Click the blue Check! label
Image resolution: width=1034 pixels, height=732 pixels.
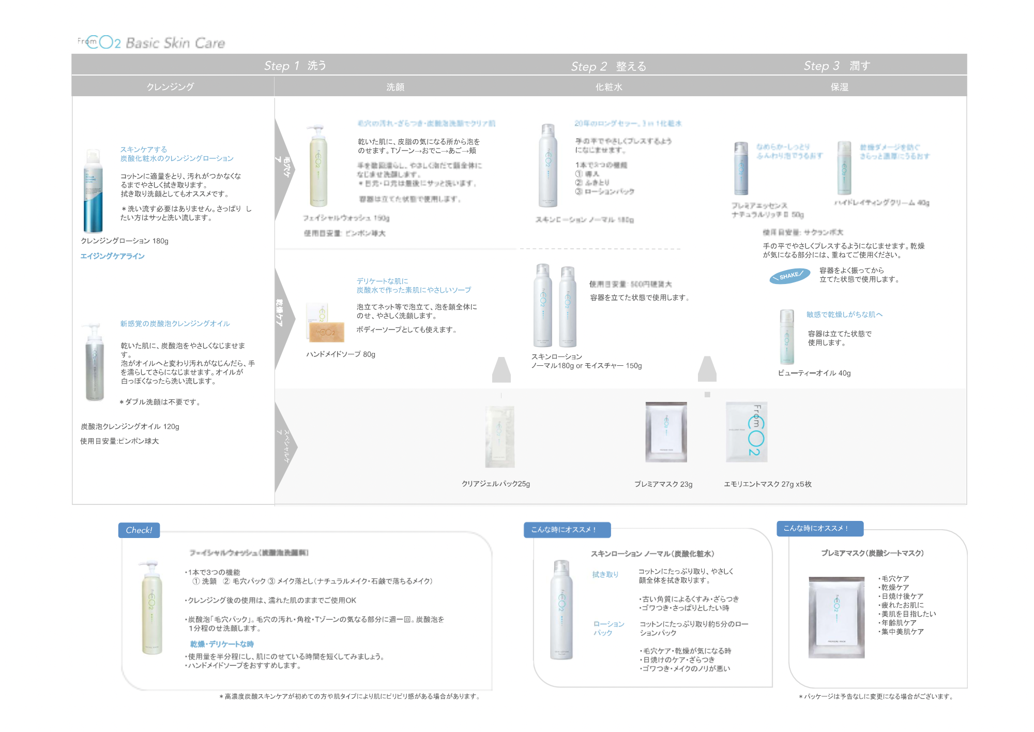coord(139,530)
